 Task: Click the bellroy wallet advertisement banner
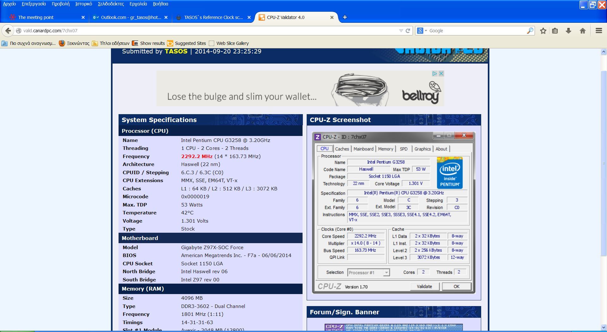[300, 88]
